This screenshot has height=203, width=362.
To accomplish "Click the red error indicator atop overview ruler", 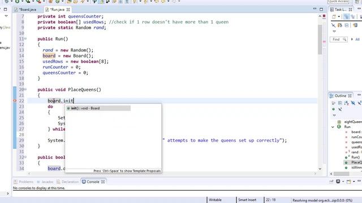I will coord(324,16).
